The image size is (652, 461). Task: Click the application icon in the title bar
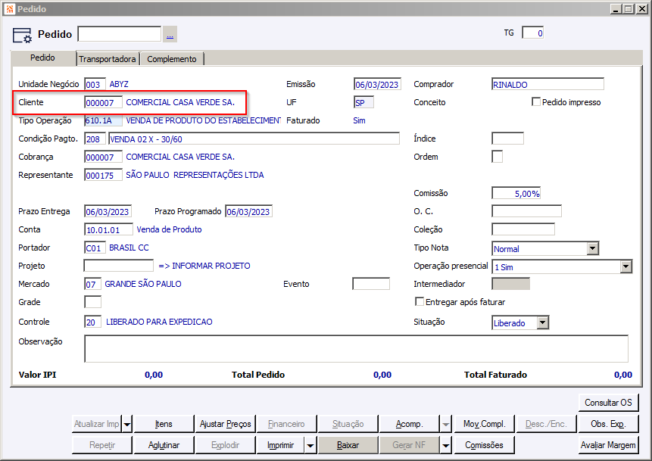pos(8,8)
